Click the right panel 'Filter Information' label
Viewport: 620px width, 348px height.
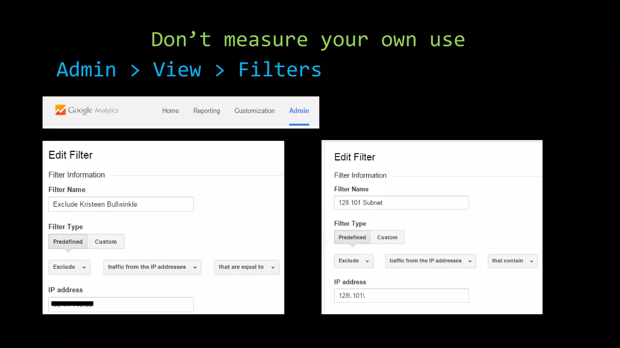[360, 176]
